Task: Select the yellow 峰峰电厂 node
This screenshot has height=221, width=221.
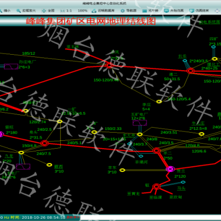Action: click(26, 110)
